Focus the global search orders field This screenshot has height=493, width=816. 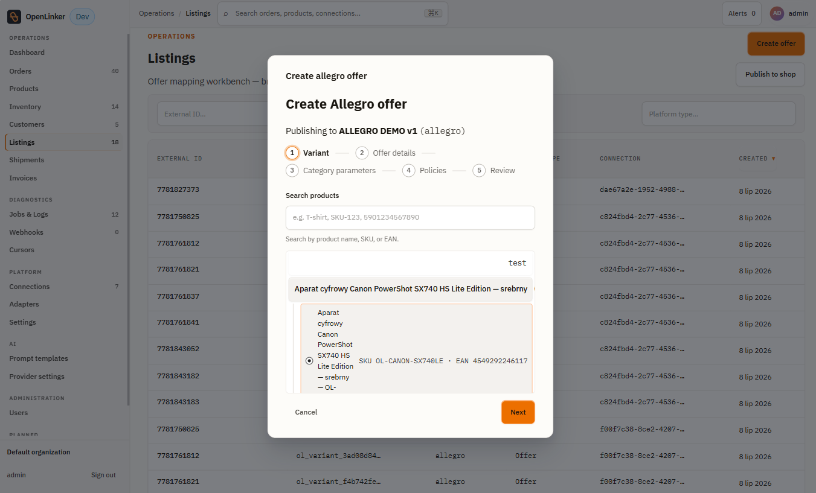click(x=333, y=13)
